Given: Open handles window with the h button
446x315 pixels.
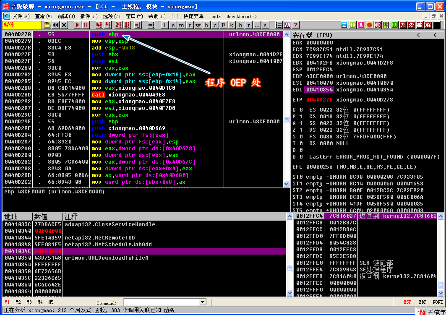Looking at the screenshot, I should click(206, 25).
